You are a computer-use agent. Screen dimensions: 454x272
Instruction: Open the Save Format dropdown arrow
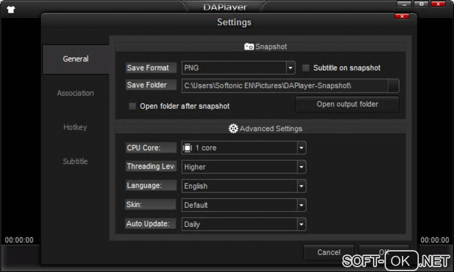click(x=290, y=68)
